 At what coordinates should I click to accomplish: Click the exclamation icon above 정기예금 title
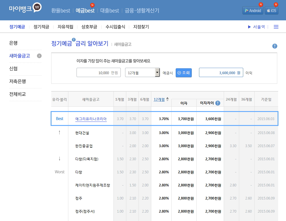click(74, 40)
